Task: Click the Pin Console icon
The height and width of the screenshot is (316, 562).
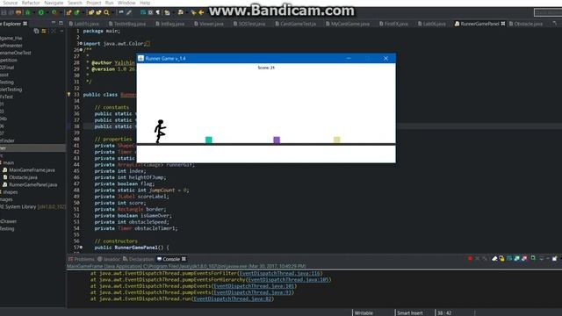Action: pos(533,258)
